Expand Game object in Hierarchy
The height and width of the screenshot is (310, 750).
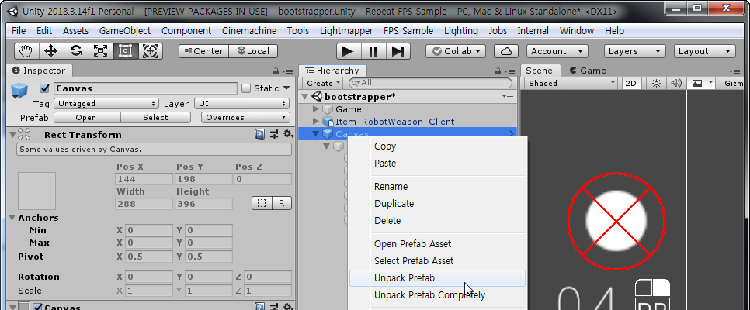tap(315, 109)
